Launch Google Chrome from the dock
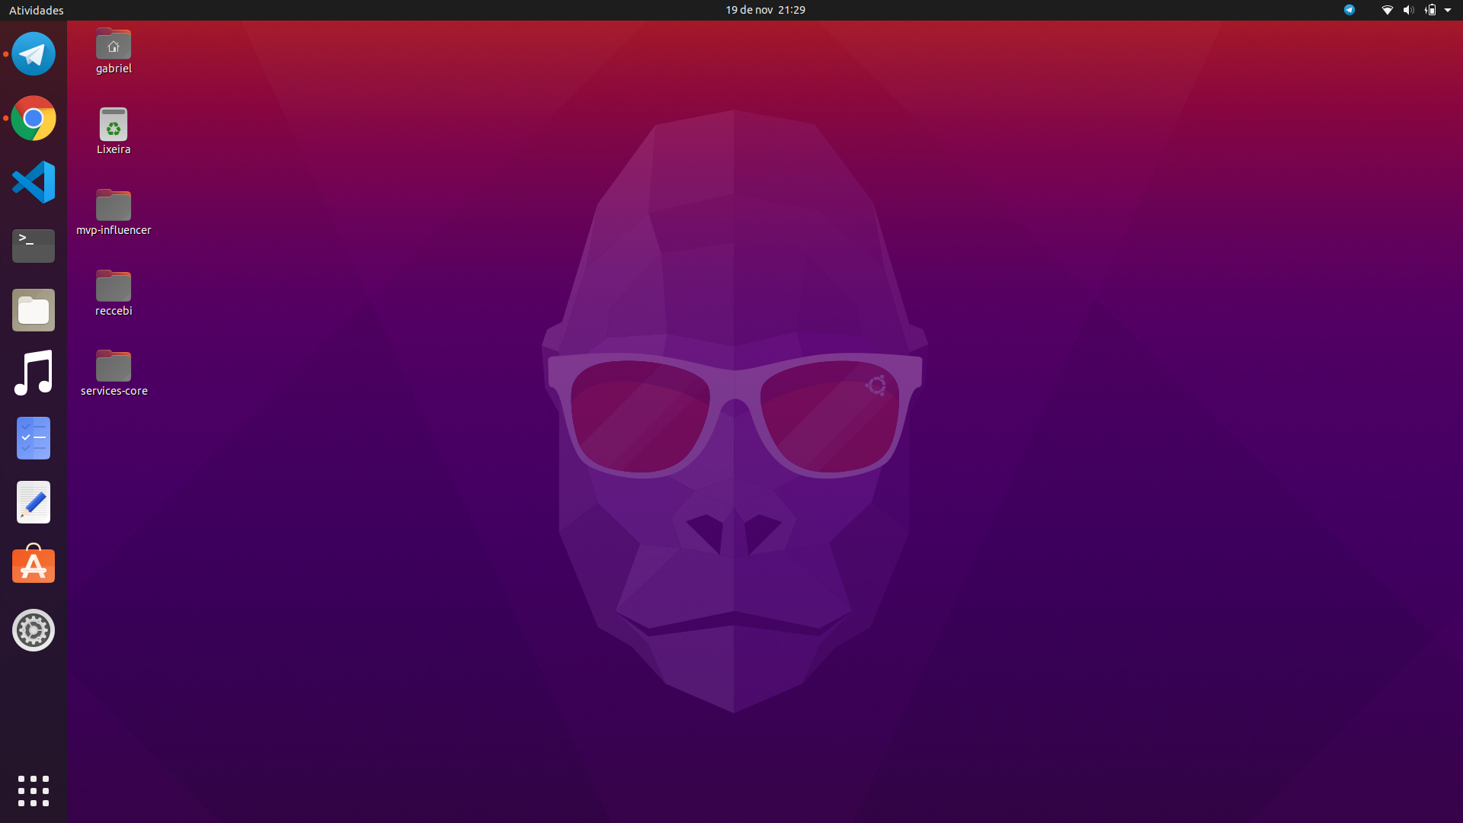 (34, 118)
